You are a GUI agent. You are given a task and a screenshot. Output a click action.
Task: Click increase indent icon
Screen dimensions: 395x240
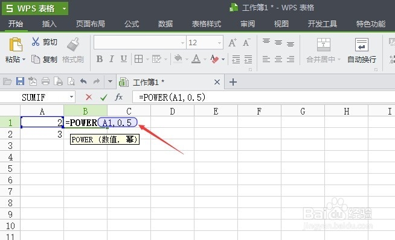[248, 59]
